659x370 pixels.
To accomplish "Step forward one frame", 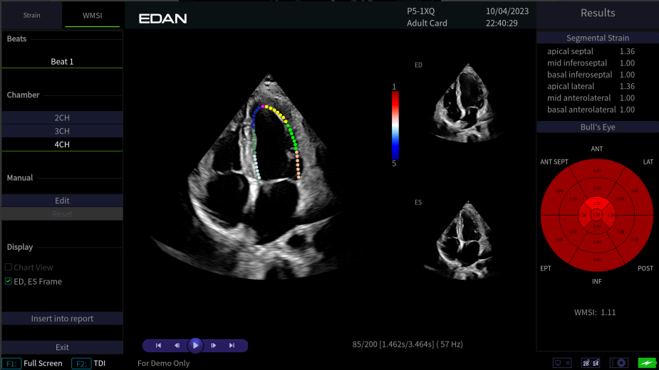I will click(x=214, y=346).
